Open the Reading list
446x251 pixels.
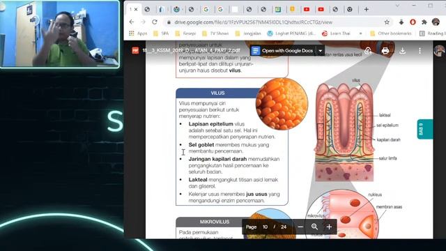coord(432,33)
